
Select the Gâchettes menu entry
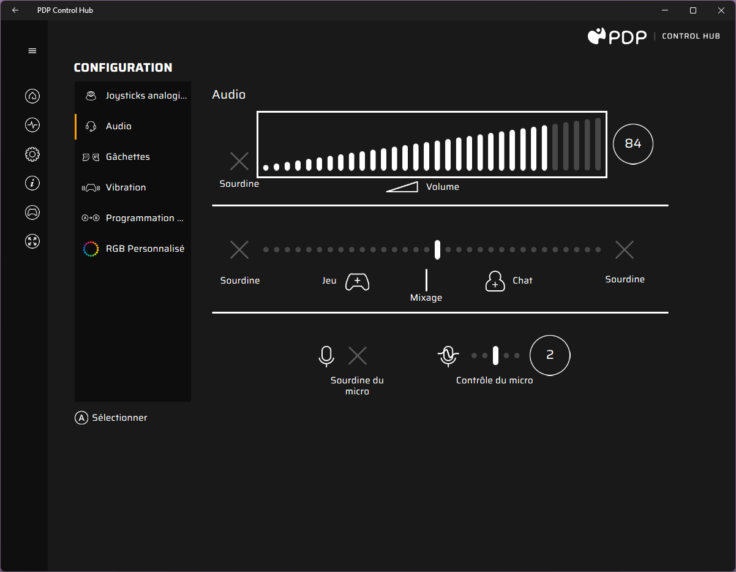[x=128, y=156]
